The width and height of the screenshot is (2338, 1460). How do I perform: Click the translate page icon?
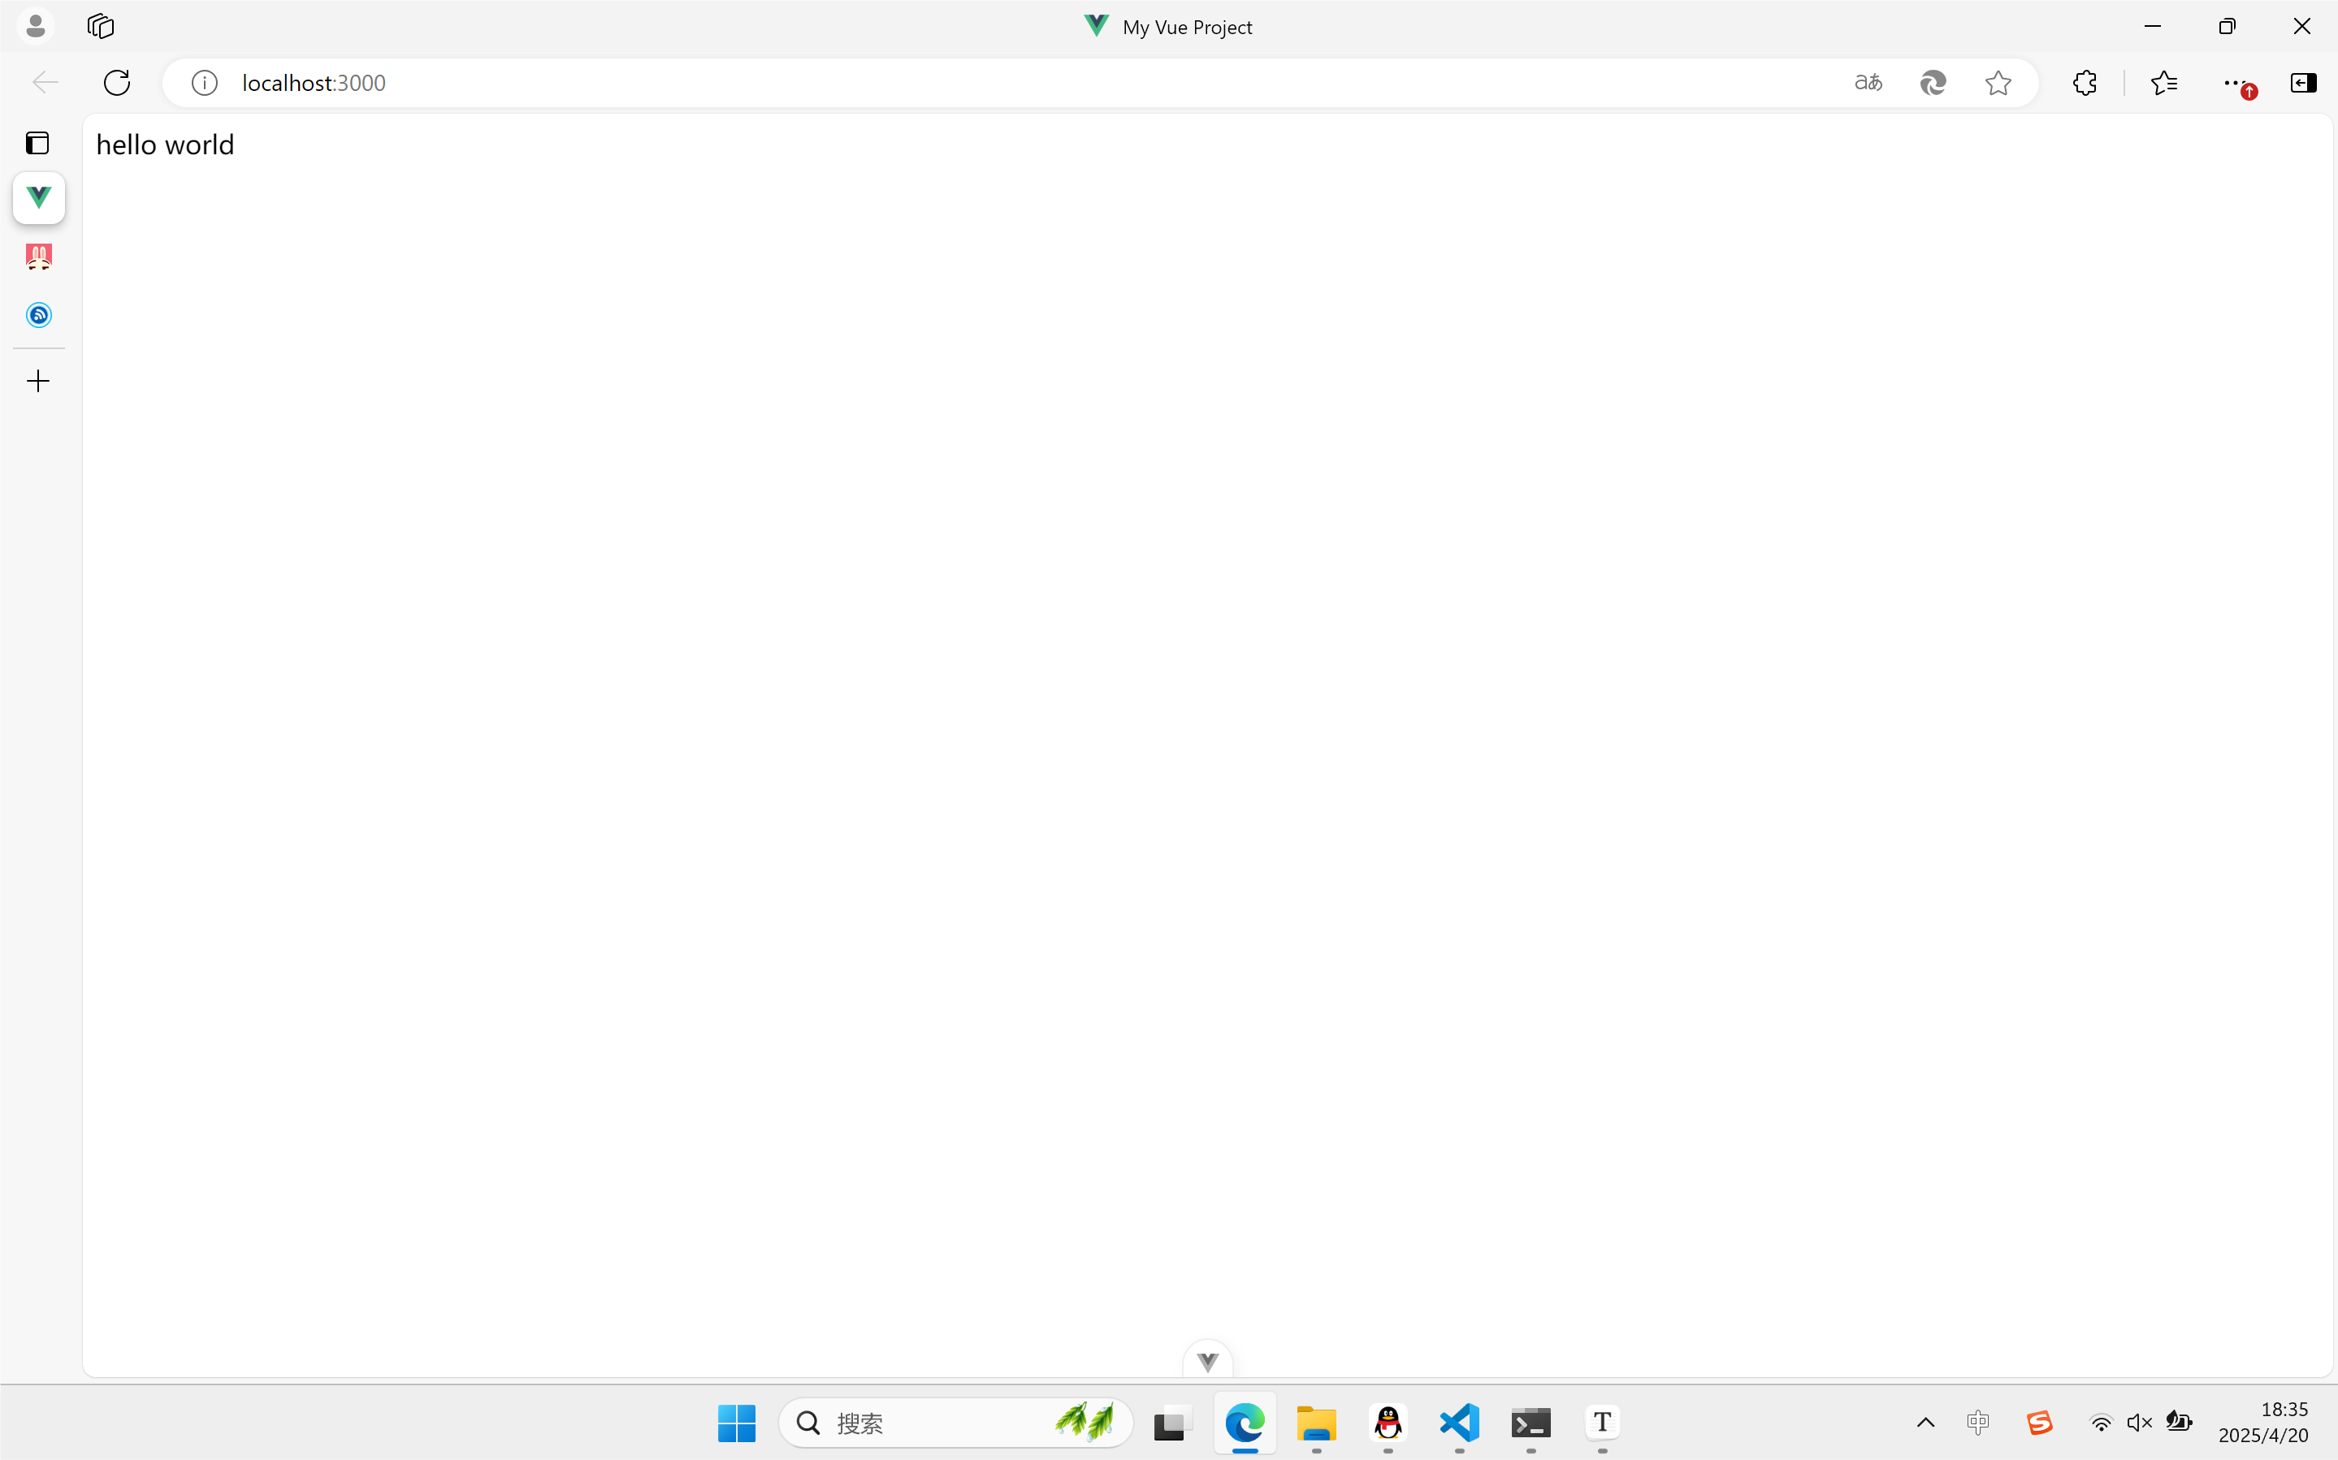1868,83
